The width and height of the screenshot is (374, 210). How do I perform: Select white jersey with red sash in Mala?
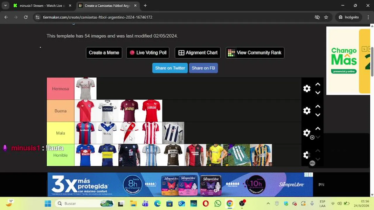coord(129,133)
